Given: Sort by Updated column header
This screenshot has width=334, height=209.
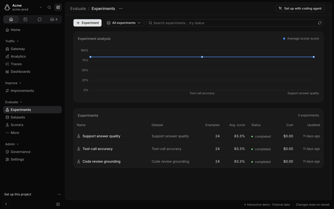Looking at the screenshot, I should (x=314, y=125).
